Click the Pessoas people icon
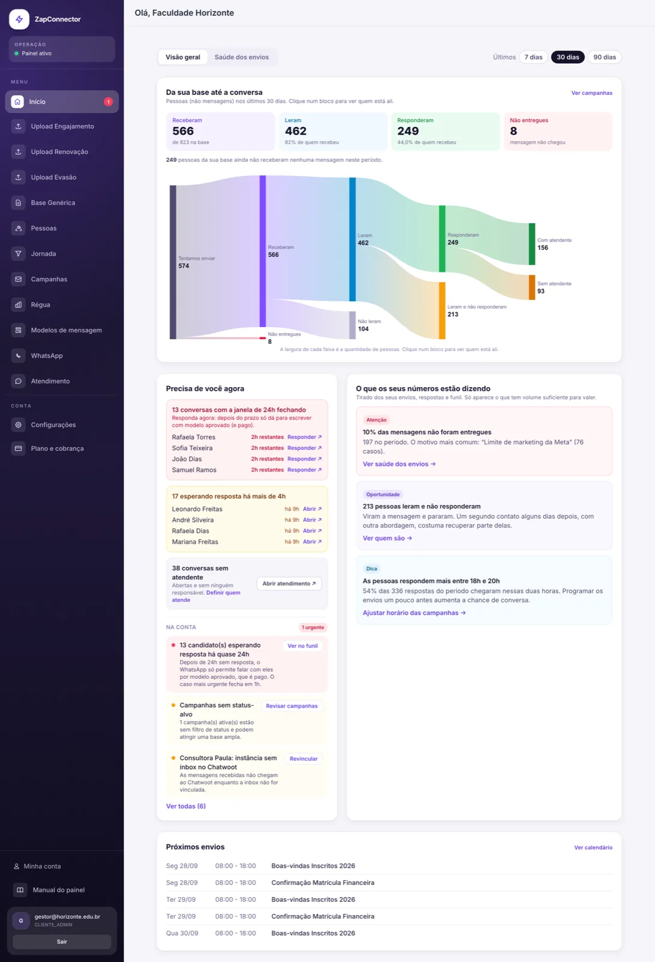This screenshot has height=962, width=655. point(18,228)
